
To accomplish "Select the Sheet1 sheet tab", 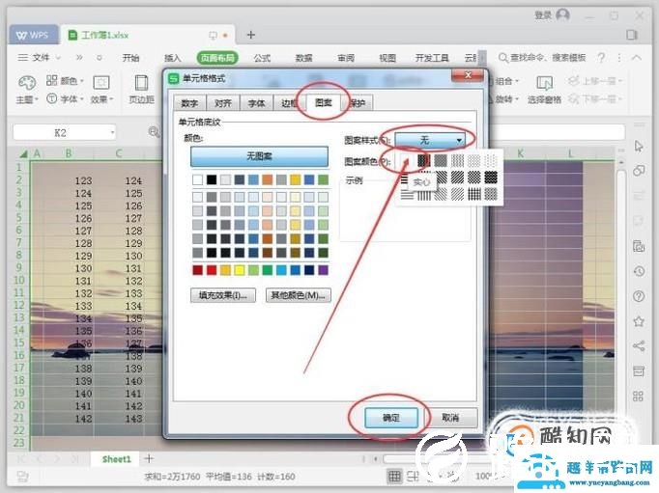I will click(116, 459).
